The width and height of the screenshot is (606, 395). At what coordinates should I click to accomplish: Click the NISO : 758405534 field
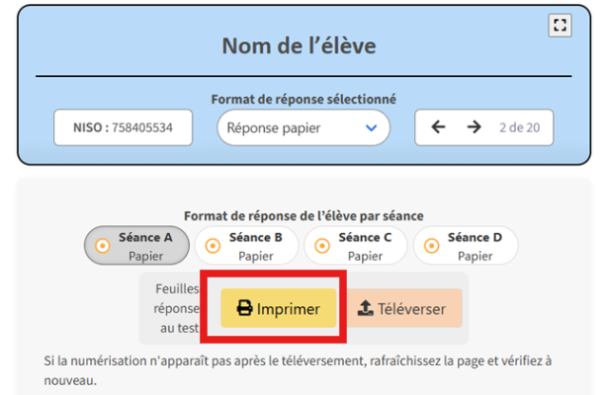point(123,127)
